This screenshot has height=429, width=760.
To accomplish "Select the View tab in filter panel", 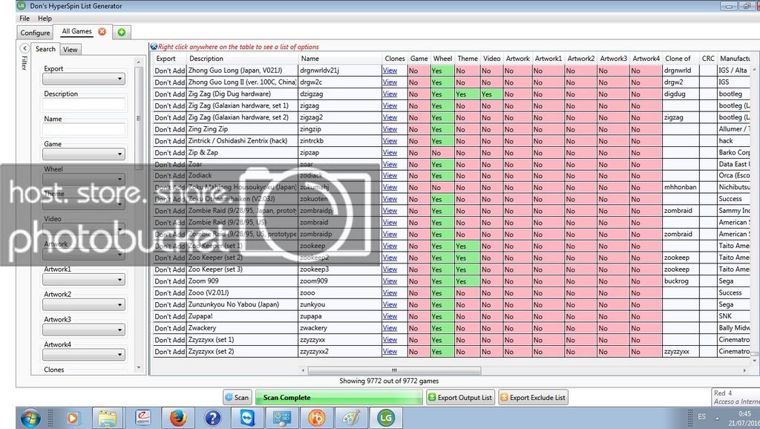I will [x=70, y=50].
